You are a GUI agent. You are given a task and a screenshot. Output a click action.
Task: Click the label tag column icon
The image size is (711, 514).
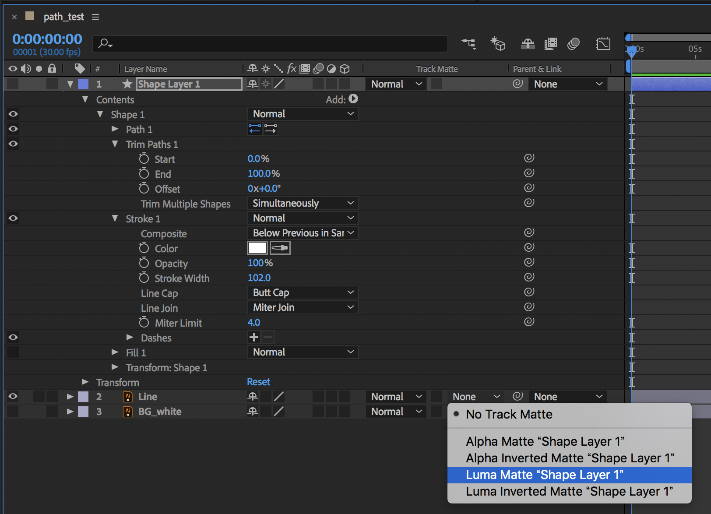[x=80, y=68]
